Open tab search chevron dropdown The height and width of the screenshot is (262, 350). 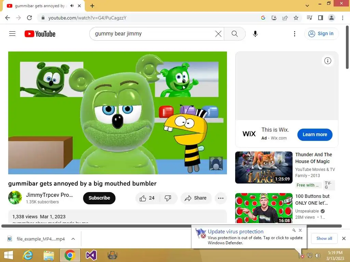click(x=307, y=6)
